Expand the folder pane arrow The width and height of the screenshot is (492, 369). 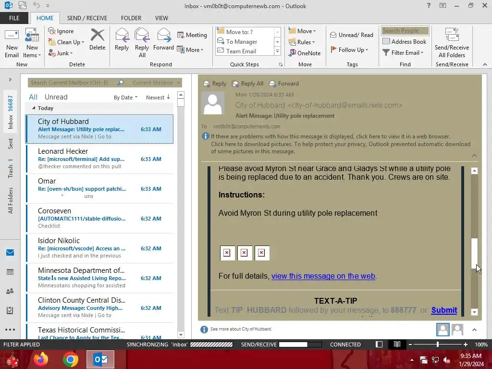coord(10,80)
